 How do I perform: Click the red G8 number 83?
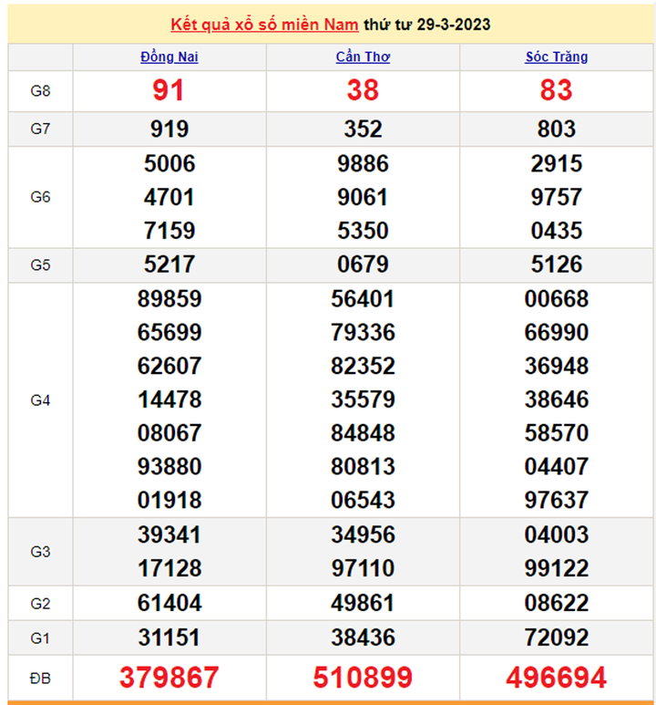[x=557, y=90]
